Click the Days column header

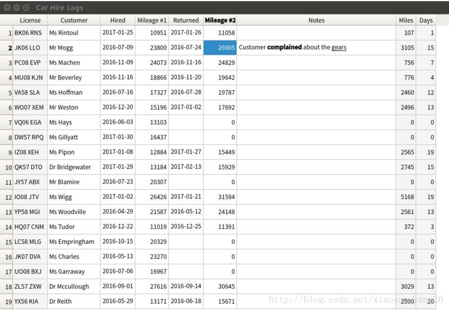pos(426,20)
